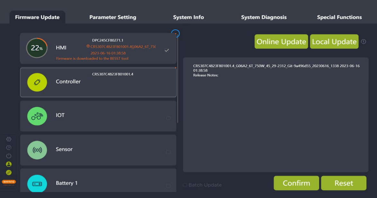Click the Sensor signal icon
The width and height of the screenshot is (377, 198).
[37, 150]
